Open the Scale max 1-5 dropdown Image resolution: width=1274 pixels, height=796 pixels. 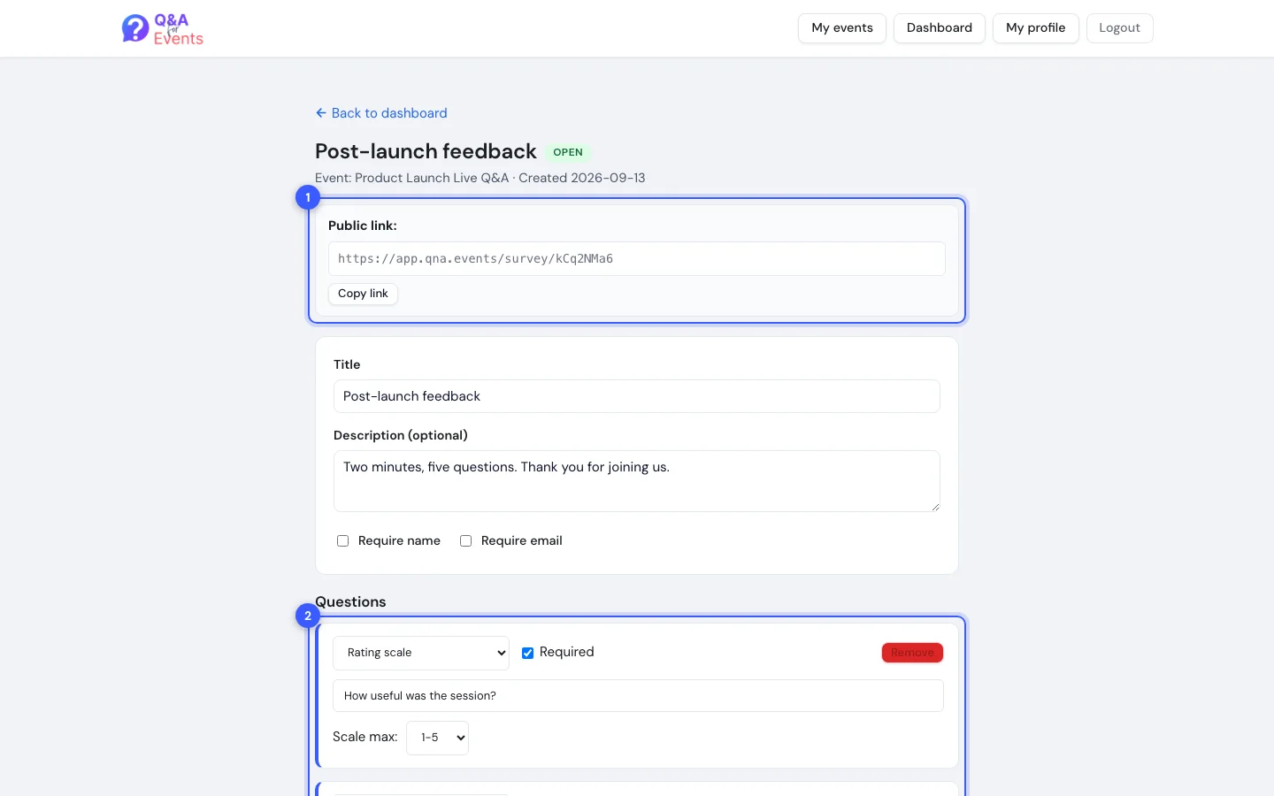click(x=437, y=738)
